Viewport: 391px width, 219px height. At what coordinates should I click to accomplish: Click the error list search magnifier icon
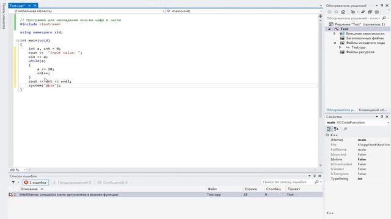[316, 182]
